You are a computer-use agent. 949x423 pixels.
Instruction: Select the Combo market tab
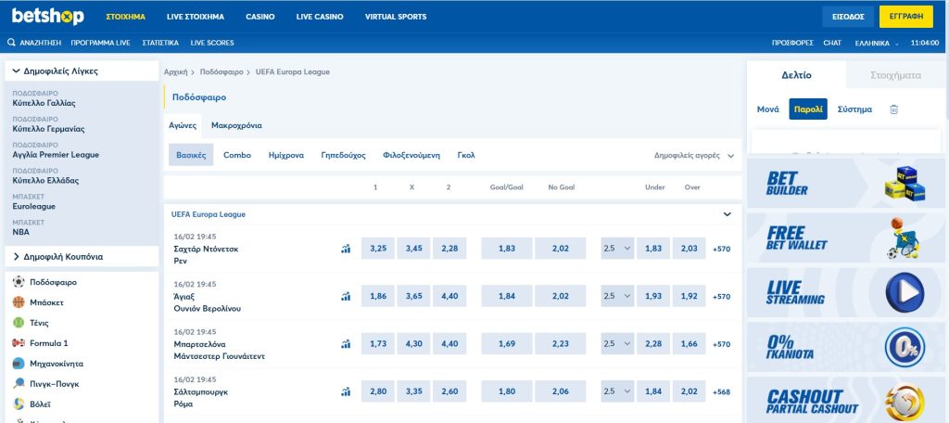[237, 155]
